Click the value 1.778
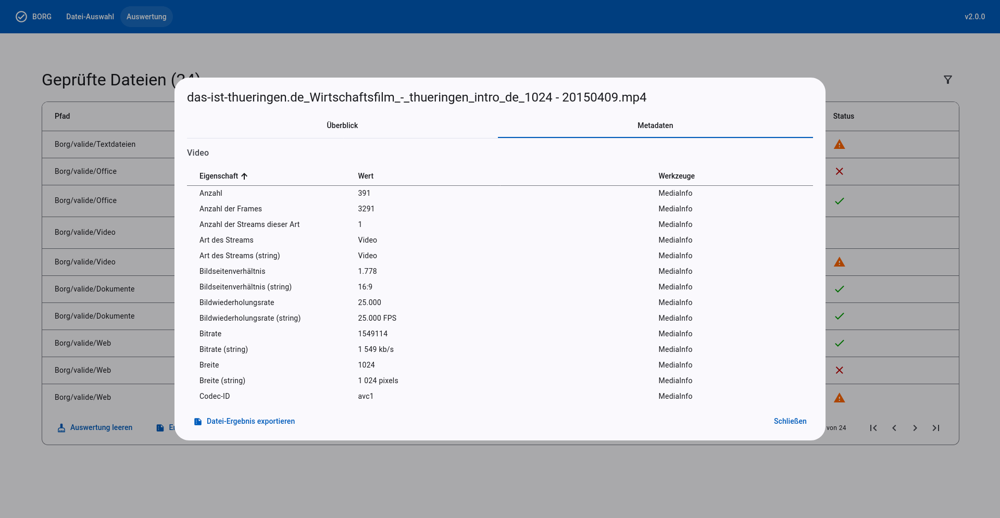1000x518 pixels. point(367,271)
